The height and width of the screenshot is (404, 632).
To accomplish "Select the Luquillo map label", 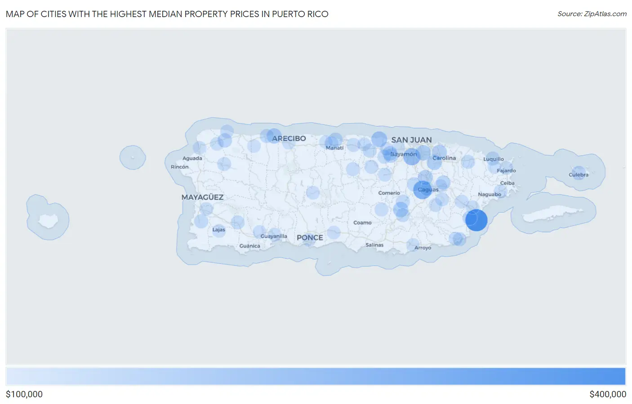I will [494, 159].
